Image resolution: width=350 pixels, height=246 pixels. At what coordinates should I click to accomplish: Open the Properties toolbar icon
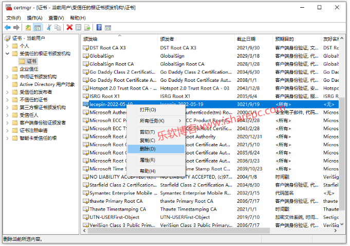tap(78, 27)
